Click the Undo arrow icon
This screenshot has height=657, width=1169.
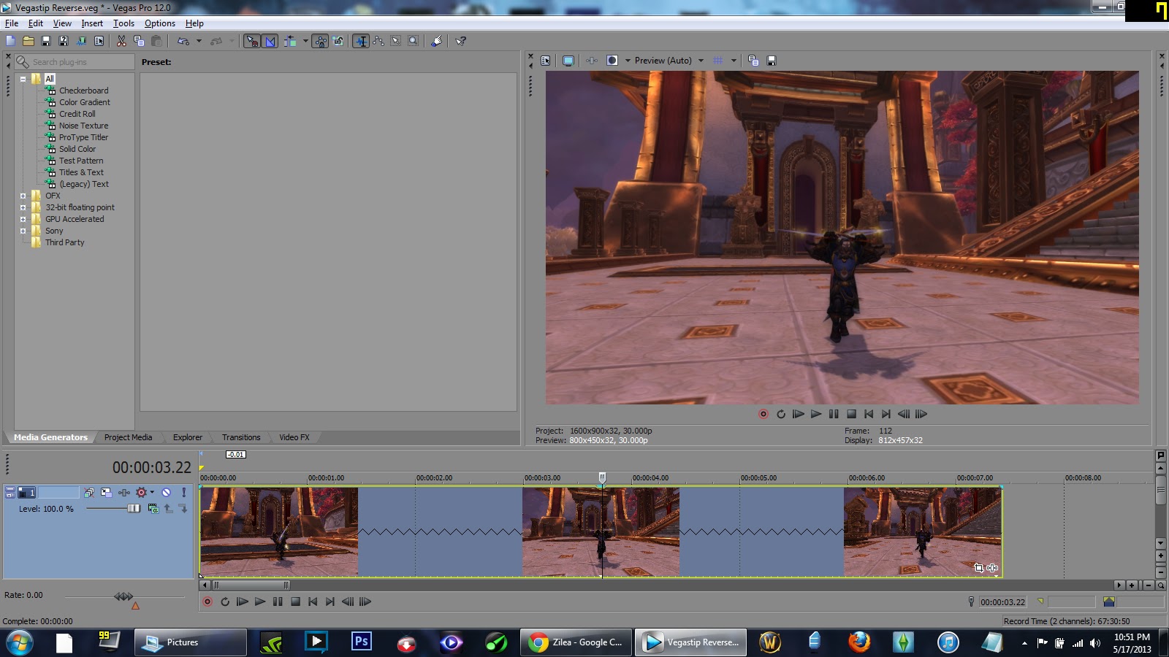pyautogui.click(x=183, y=41)
